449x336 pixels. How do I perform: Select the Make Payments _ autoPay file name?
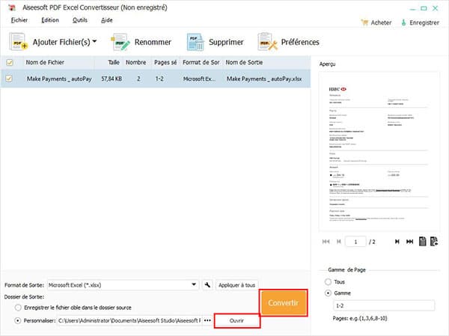coord(59,79)
